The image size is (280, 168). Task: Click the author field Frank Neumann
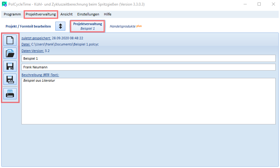(148, 67)
